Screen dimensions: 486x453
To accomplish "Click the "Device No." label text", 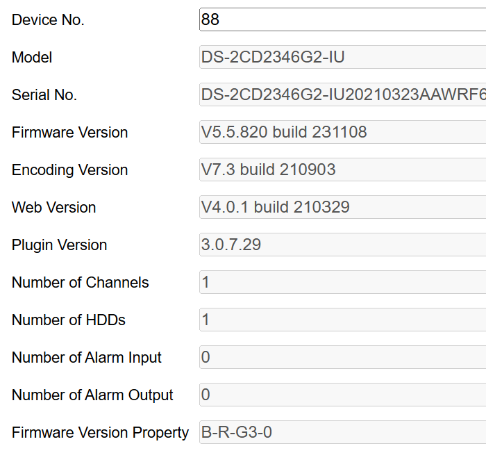I will pos(48,20).
